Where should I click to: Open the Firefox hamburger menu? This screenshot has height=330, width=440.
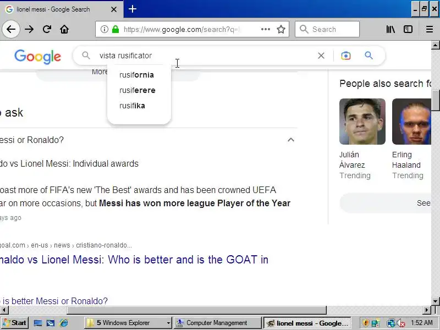(430, 29)
